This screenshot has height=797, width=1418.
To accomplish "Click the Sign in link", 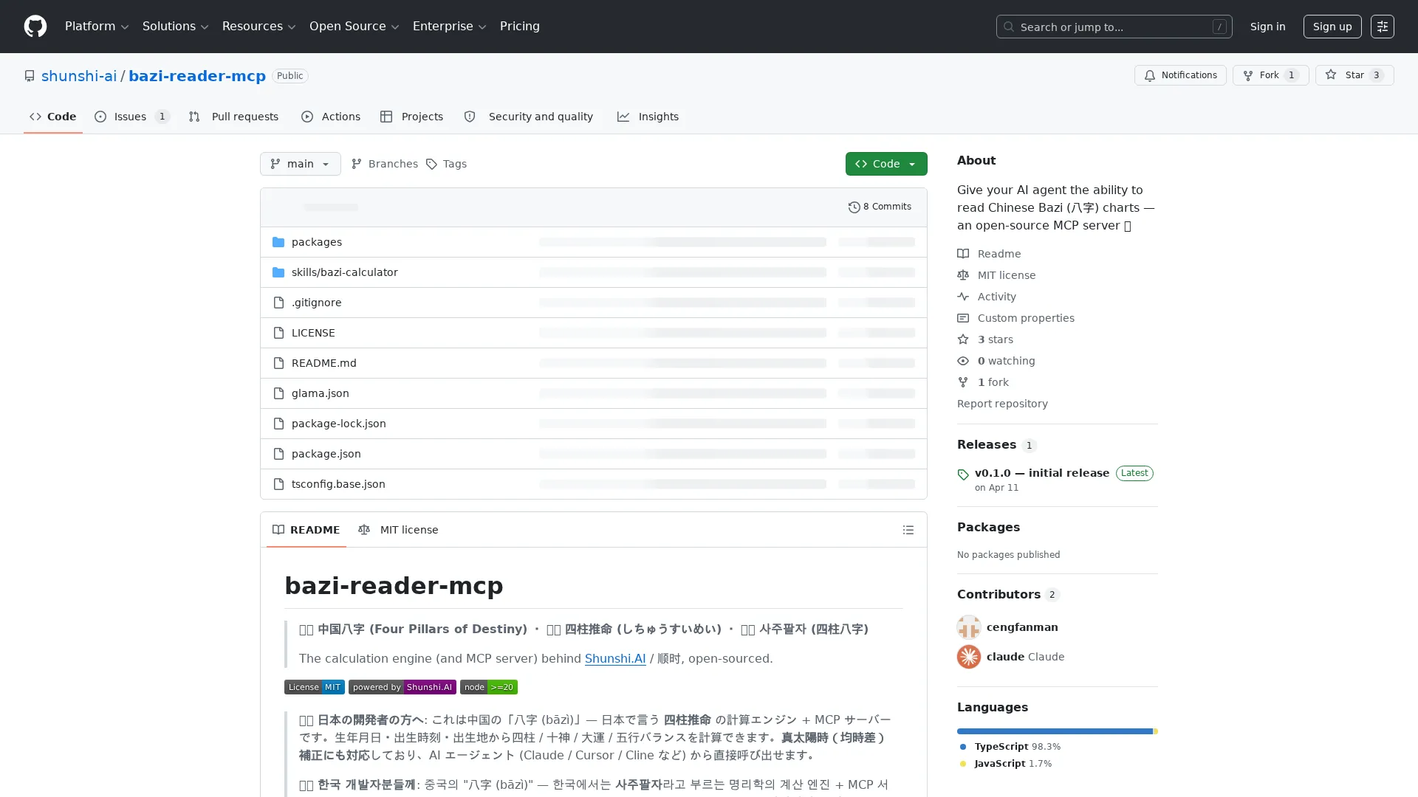I will 1267,27.
